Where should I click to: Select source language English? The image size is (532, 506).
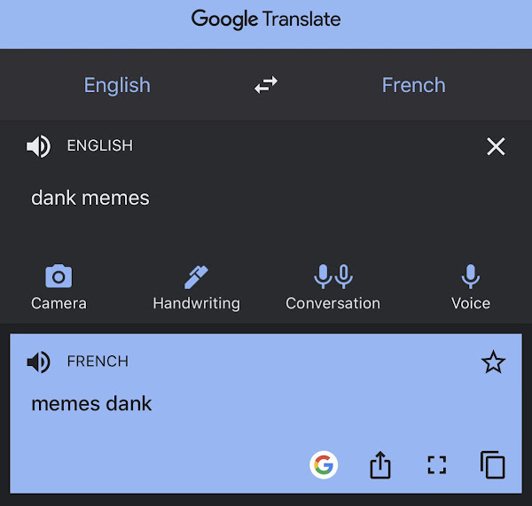click(x=117, y=85)
